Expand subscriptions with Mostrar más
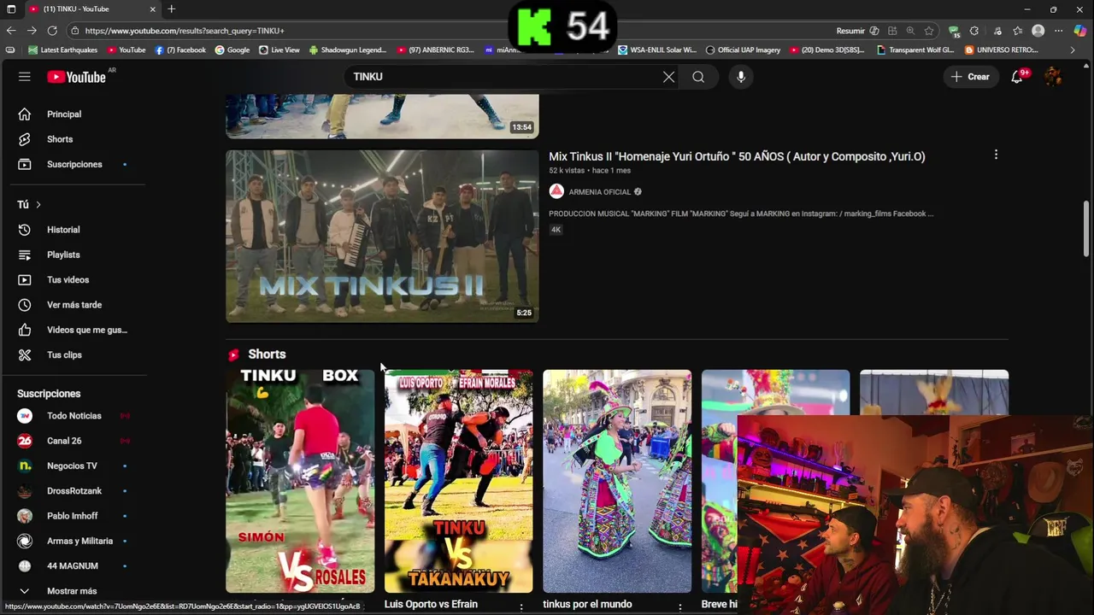Viewport: 1094px width, 615px height. tap(73, 591)
